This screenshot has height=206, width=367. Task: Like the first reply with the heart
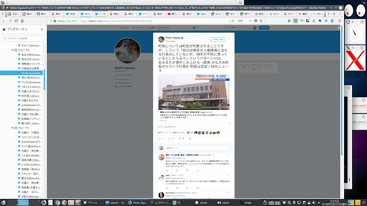point(188,171)
